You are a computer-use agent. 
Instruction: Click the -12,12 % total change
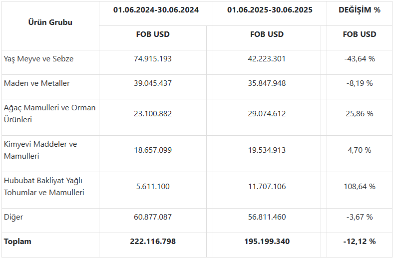pos(360,242)
